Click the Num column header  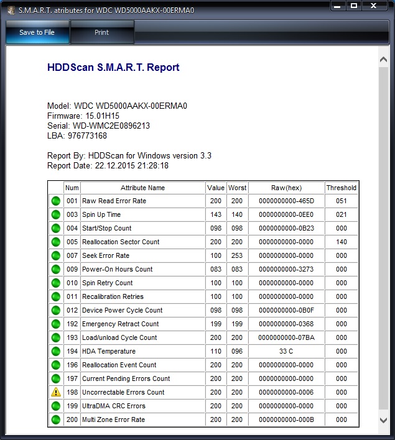pyautogui.click(x=72, y=188)
